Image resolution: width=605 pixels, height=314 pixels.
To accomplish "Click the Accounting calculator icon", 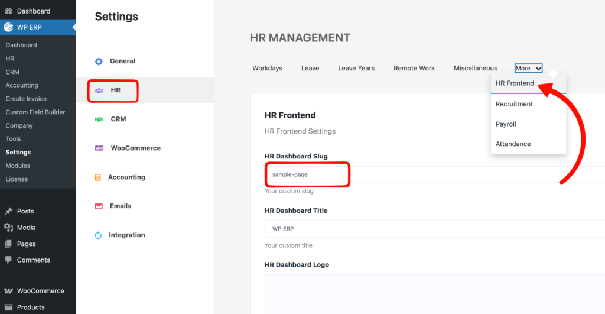I will pos(98,177).
